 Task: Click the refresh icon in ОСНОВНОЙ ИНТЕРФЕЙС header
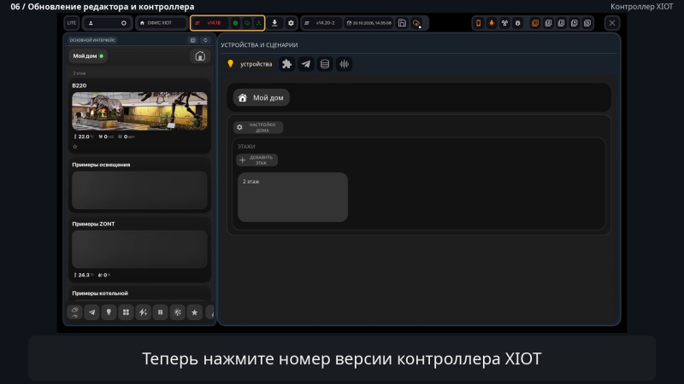click(x=205, y=40)
